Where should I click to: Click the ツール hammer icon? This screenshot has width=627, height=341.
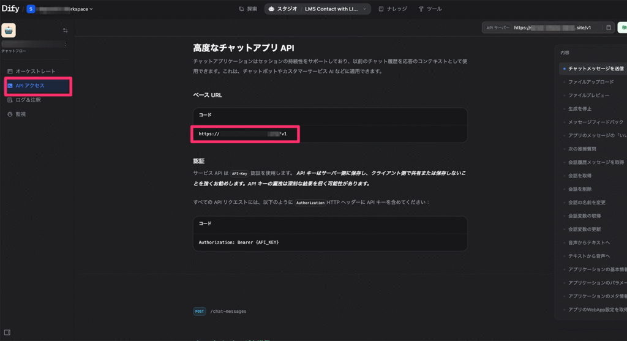421,9
